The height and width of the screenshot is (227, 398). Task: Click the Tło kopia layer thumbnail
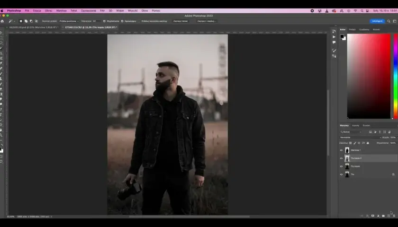[x=347, y=166]
